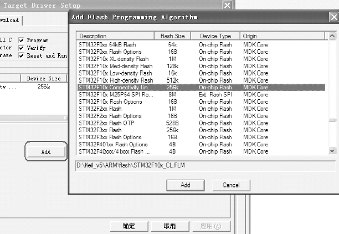The image size is (339, 234).
Task: Toggle the Reset and Run checkbox
Action: 21,55
